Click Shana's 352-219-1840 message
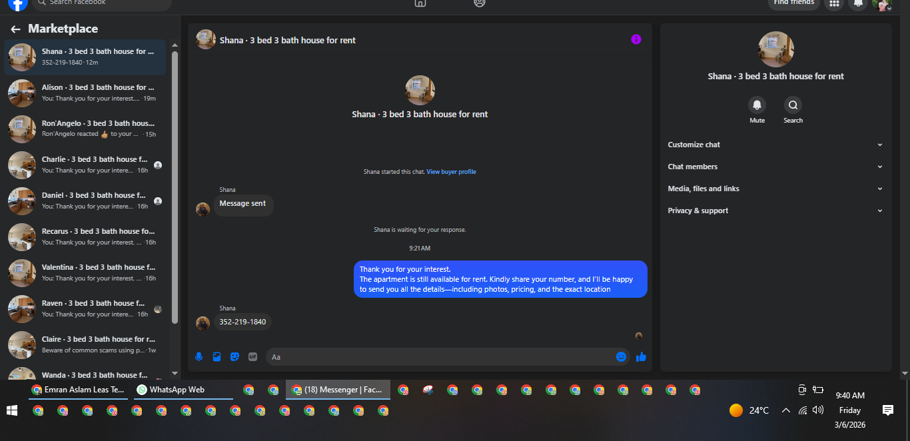This screenshot has height=441, width=910. pos(242,322)
